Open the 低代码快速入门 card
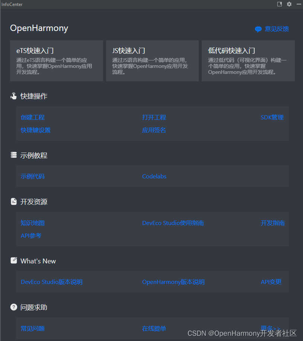303x341 pixels. point(248,61)
